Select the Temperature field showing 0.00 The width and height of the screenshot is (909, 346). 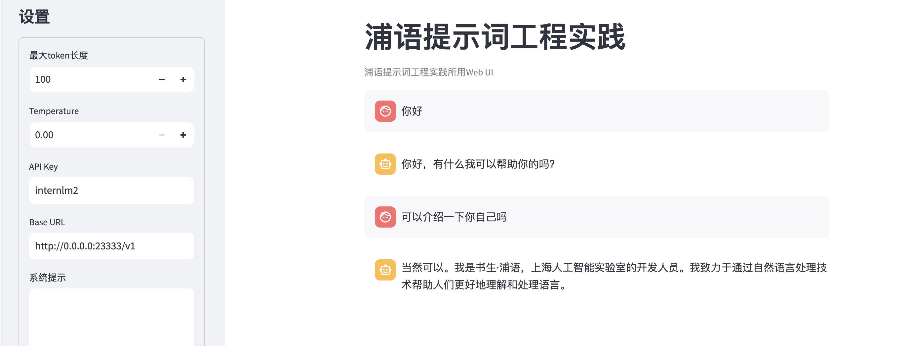point(92,135)
